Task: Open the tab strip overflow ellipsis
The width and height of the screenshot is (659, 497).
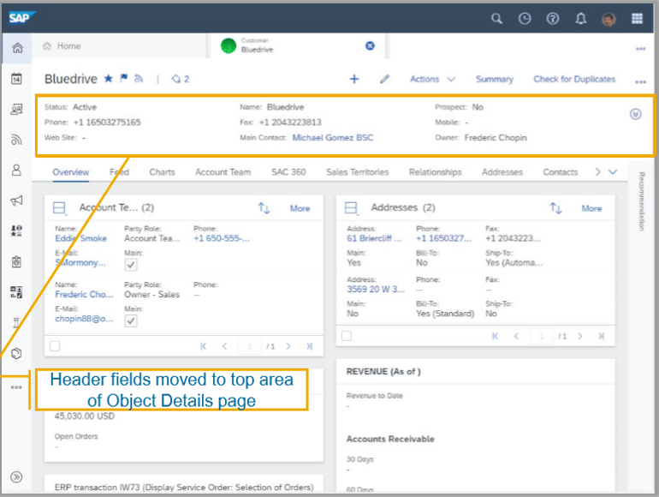Action: tap(640, 49)
